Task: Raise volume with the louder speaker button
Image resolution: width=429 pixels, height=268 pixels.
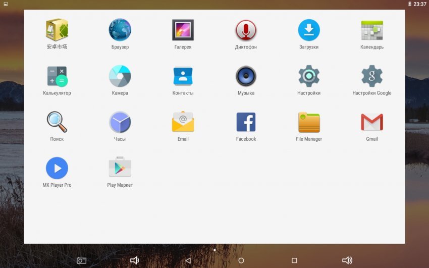Action: 347,260
